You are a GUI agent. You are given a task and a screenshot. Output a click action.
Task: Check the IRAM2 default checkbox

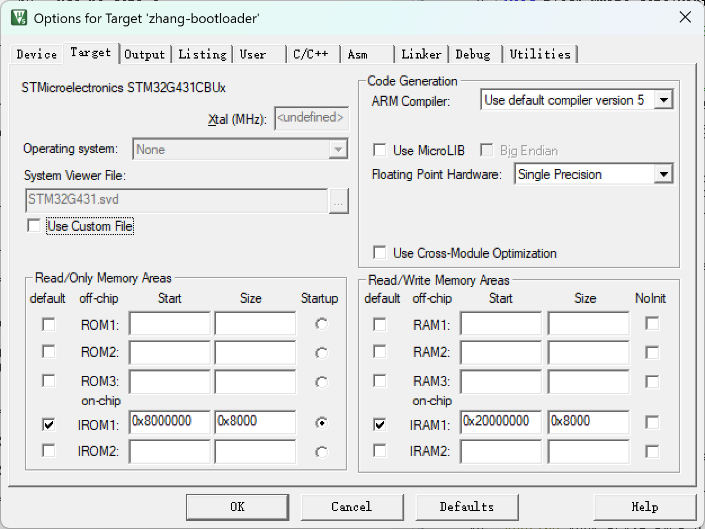click(x=380, y=451)
